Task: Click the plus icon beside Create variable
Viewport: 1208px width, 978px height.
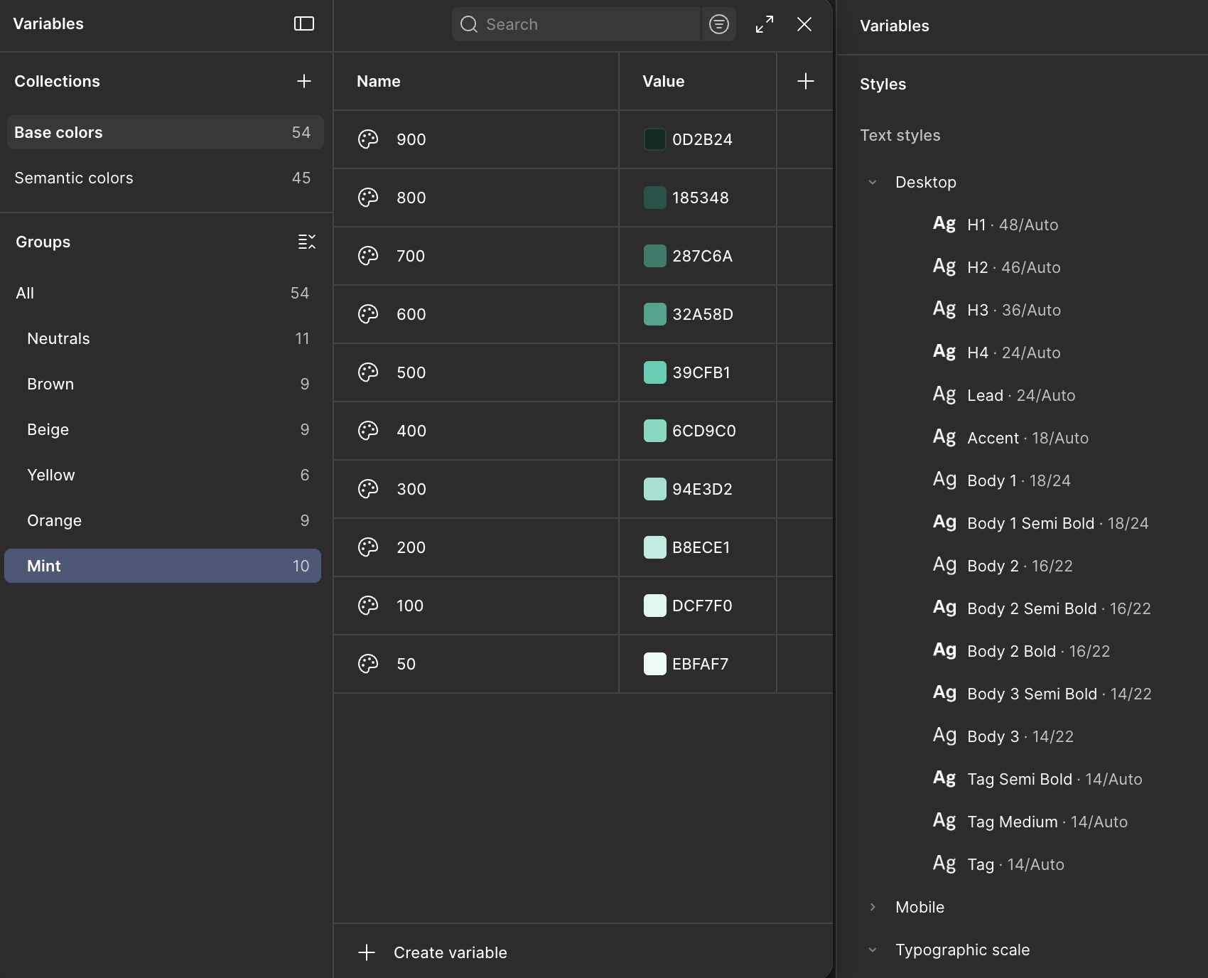Action: tap(367, 952)
